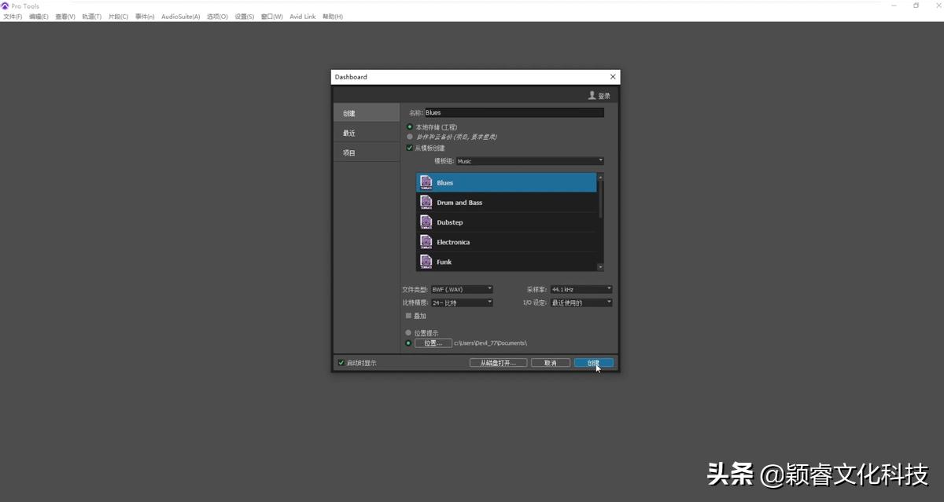Click the 创建 (Create) button
944x502 pixels.
click(594, 363)
